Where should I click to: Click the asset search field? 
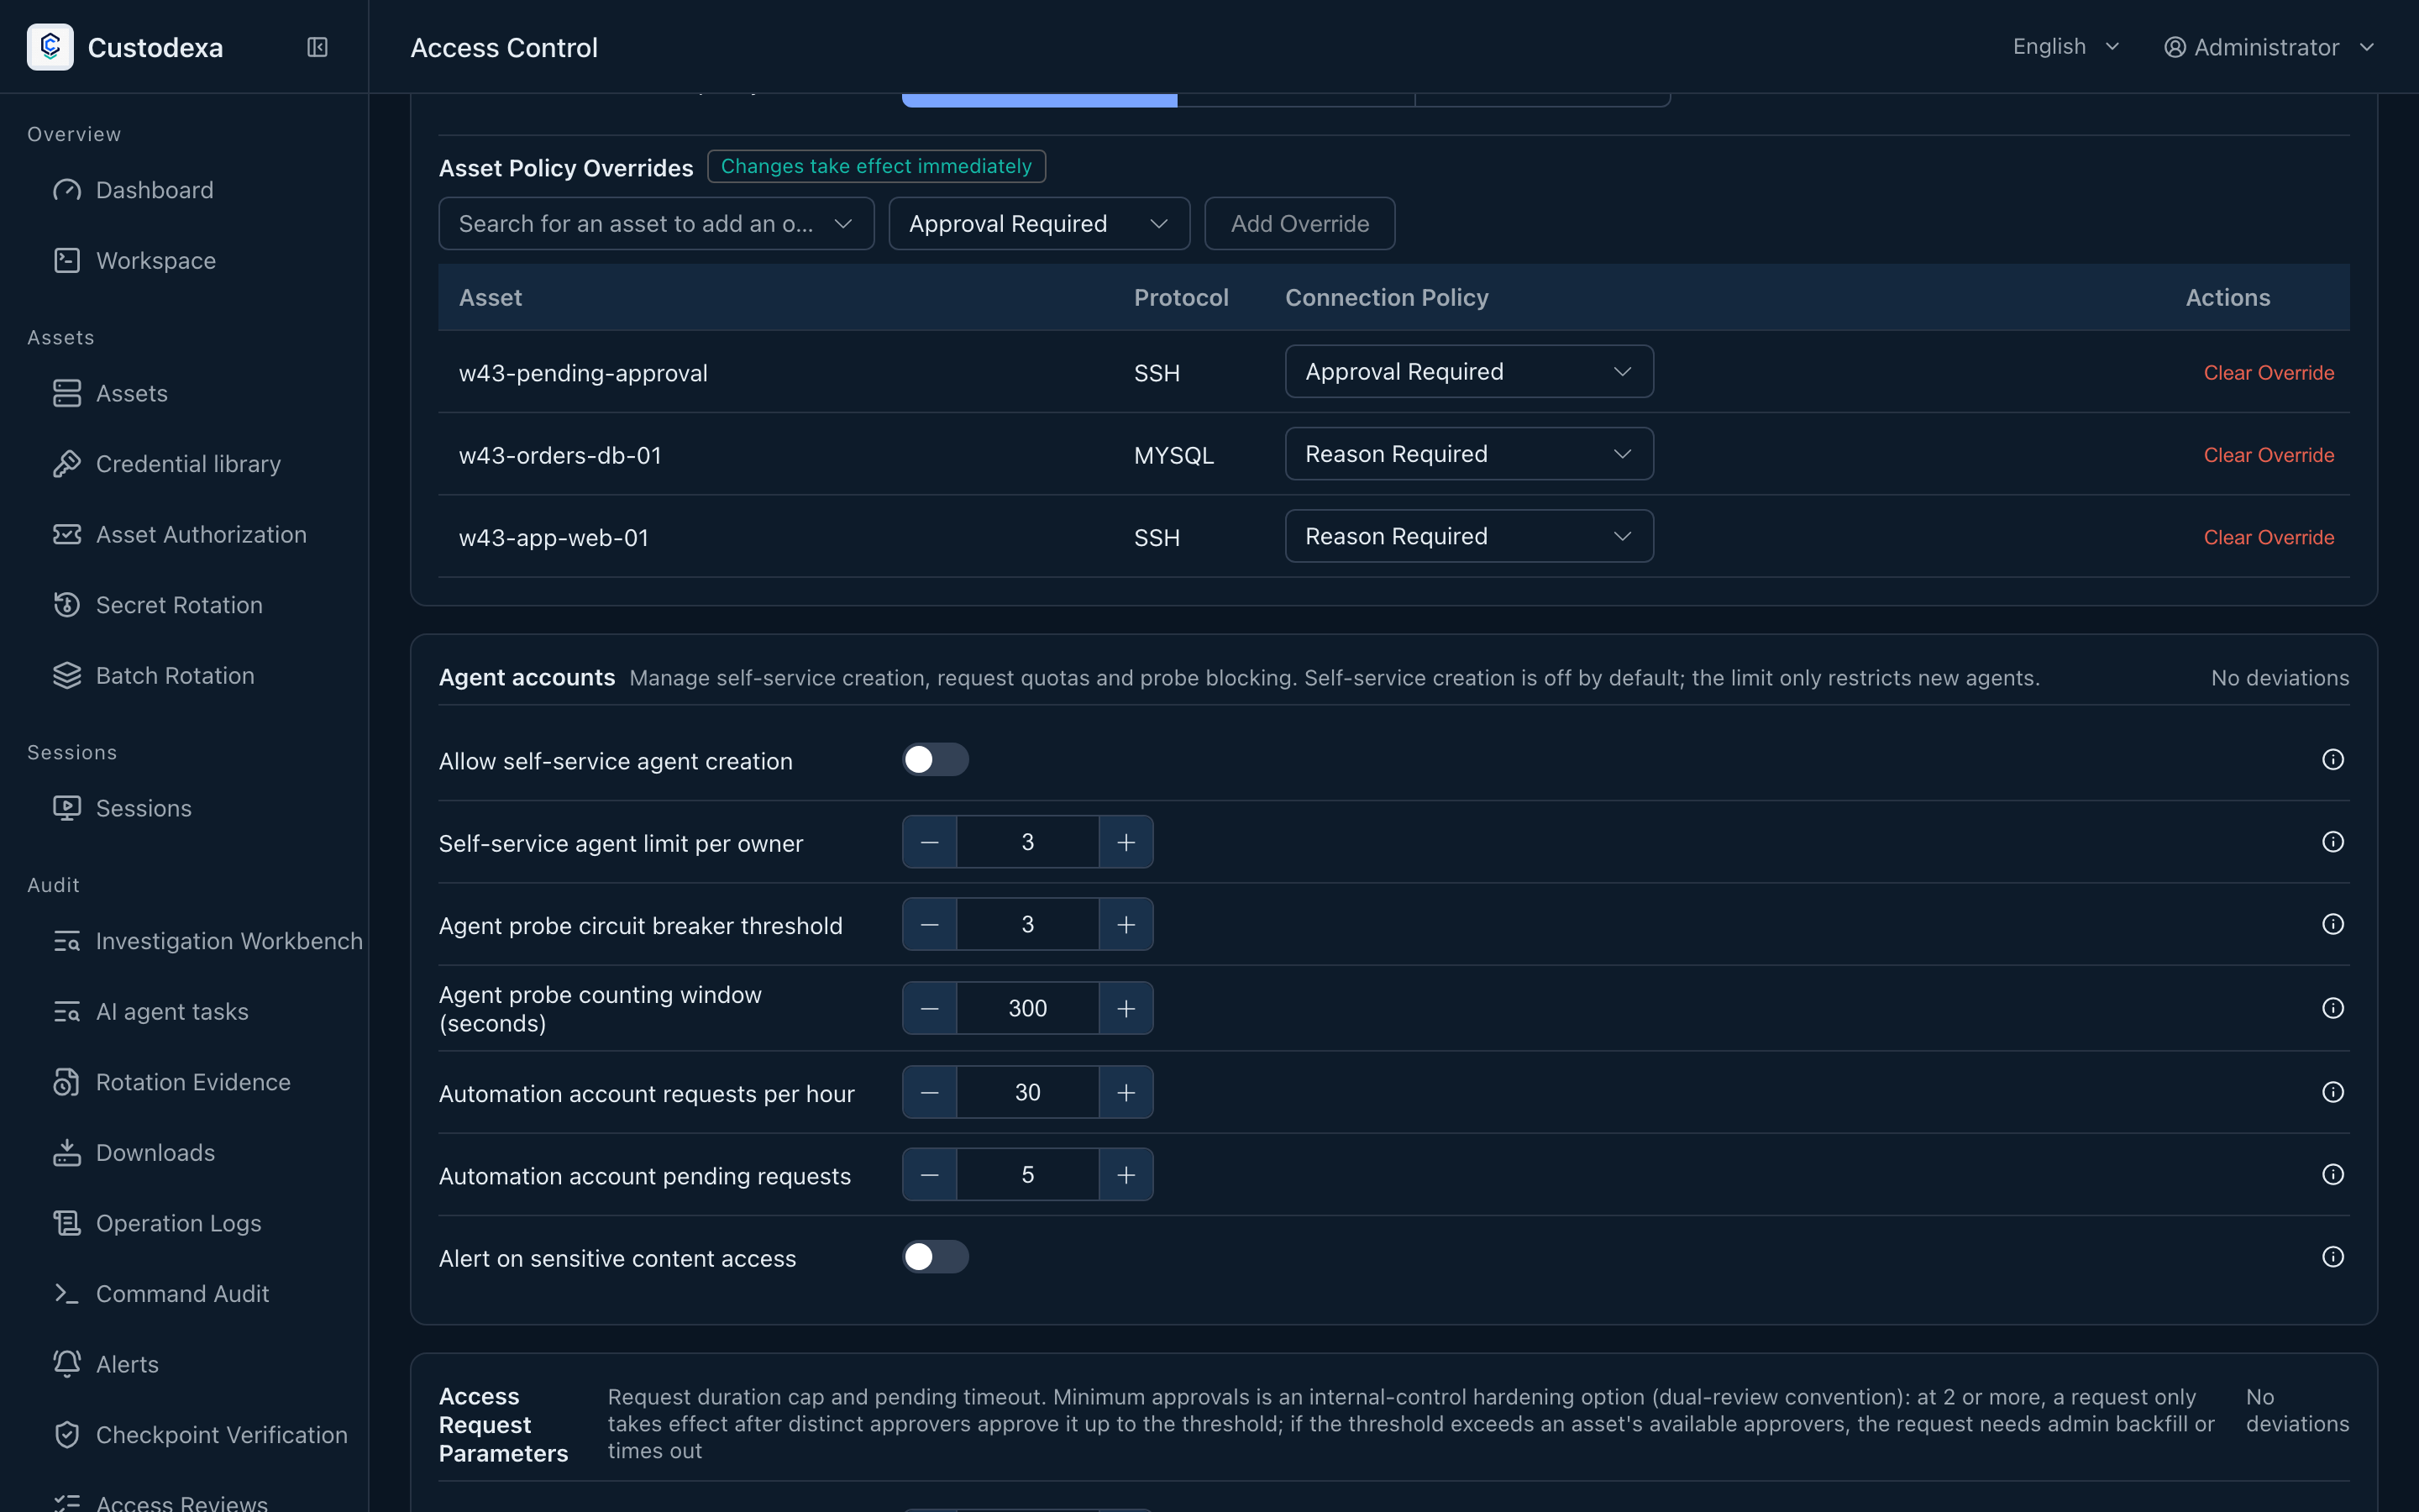click(656, 224)
